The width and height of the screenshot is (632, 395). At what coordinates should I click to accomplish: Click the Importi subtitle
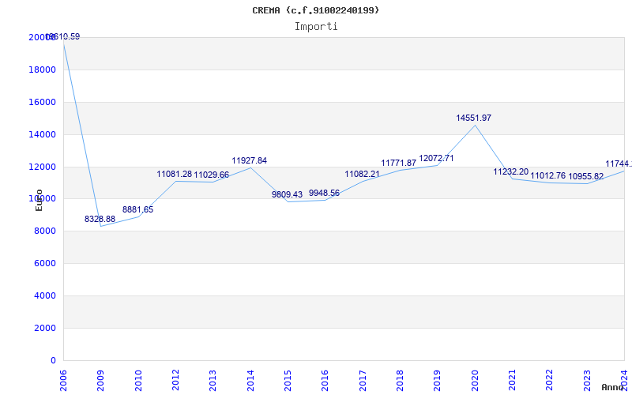[x=315, y=27]
